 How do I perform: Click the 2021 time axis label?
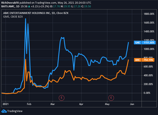pyautogui.click(x=6, y=104)
